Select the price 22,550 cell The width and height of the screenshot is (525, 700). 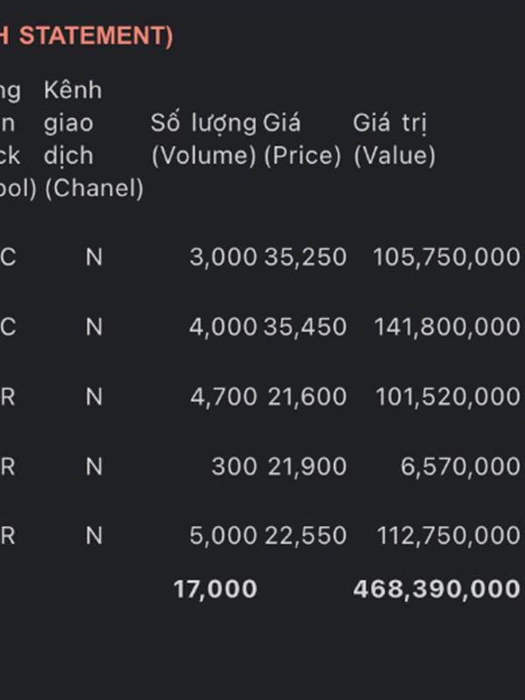point(305,535)
